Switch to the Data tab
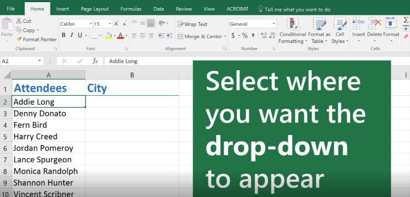This screenshot has height=197, width=410. pyautogui.click(x=158, y=9)
